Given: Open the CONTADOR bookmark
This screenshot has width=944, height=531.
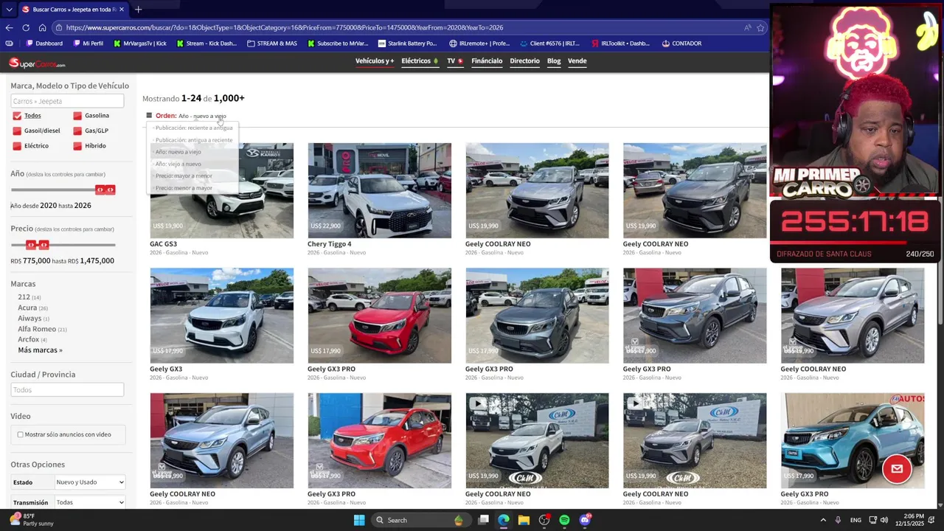Looking at the screenshot, I should [x=681, y=44].
